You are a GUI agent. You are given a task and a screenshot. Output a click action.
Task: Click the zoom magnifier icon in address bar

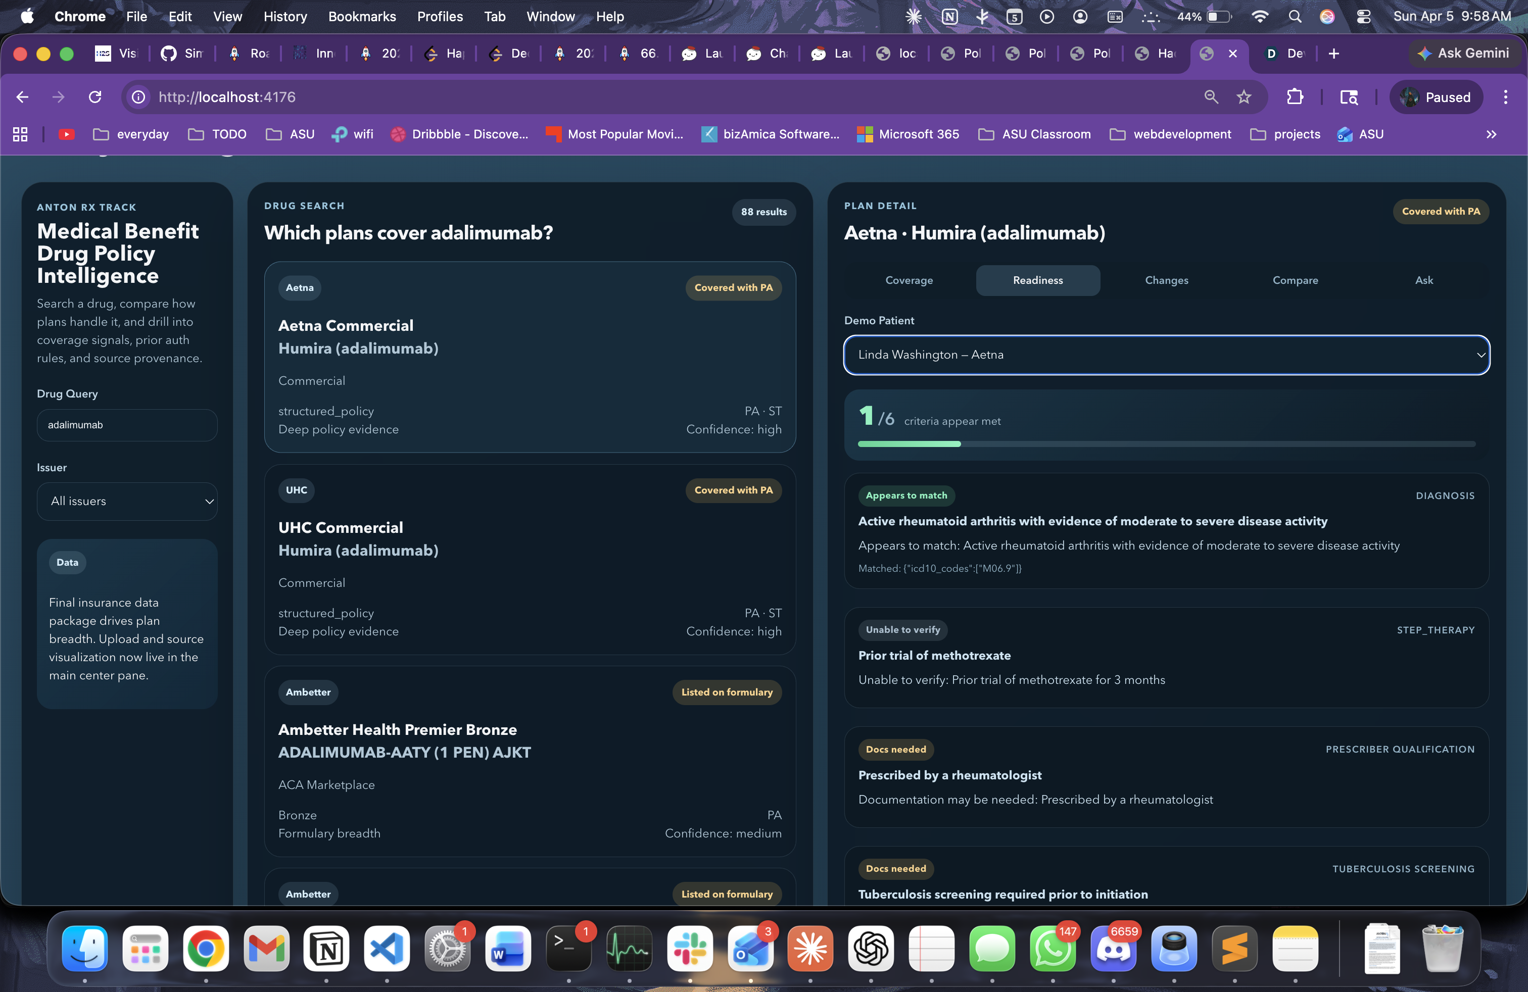coord(1211,97)
